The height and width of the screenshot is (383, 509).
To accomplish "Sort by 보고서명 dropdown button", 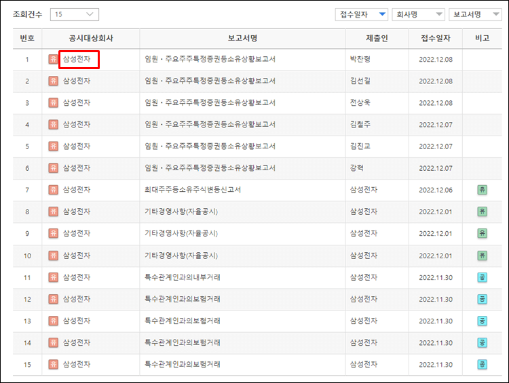I will point(475,15).
